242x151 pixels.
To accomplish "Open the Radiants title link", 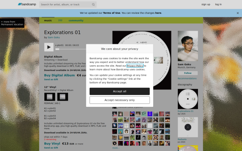I will click(182, 139).
